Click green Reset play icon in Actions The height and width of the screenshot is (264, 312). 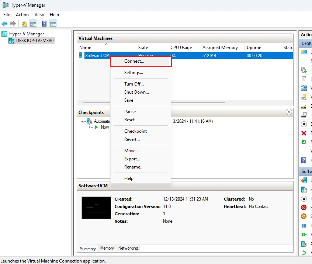click(304, 235)
